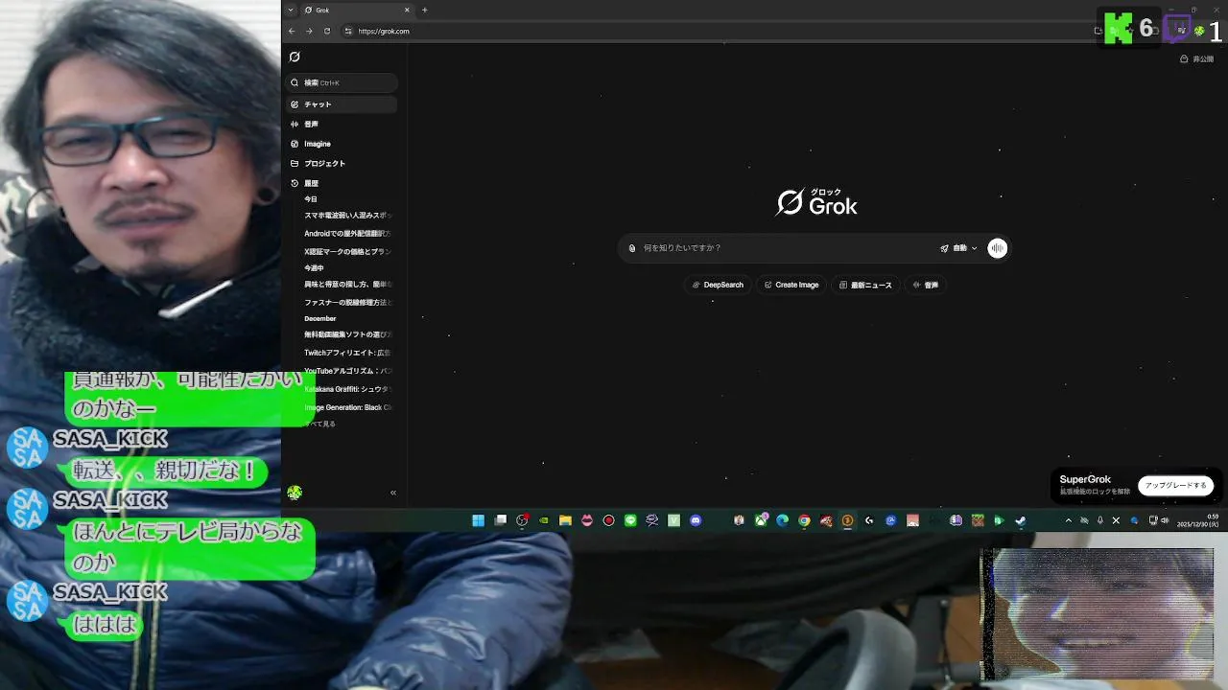This screenshot has height=690, width=1228.
Task: Toggle 非公開 private chat mode
Action: 1197,59
